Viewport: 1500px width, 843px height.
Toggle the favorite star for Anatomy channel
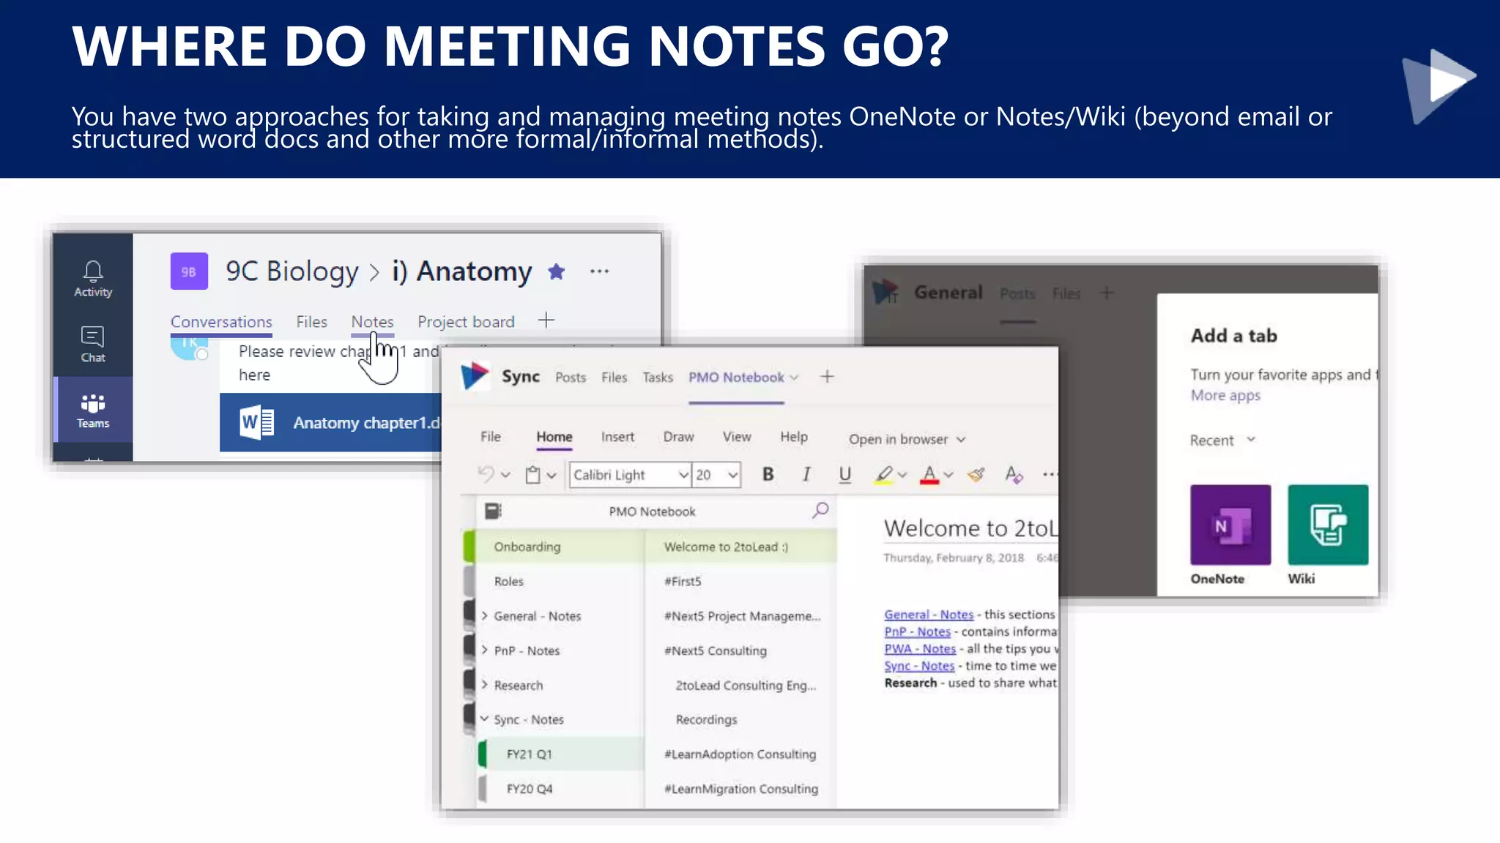[557, 271]
